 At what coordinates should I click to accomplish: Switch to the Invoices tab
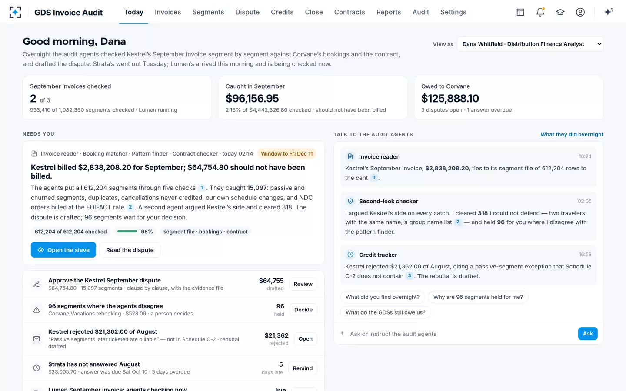(x=168, y=12)
